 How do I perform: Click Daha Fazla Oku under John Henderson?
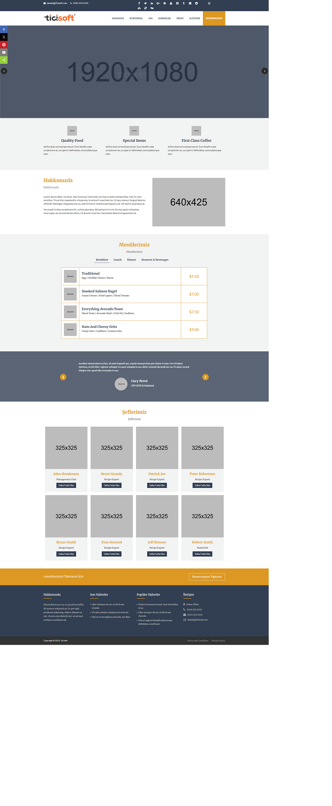(x=66, y=486)
